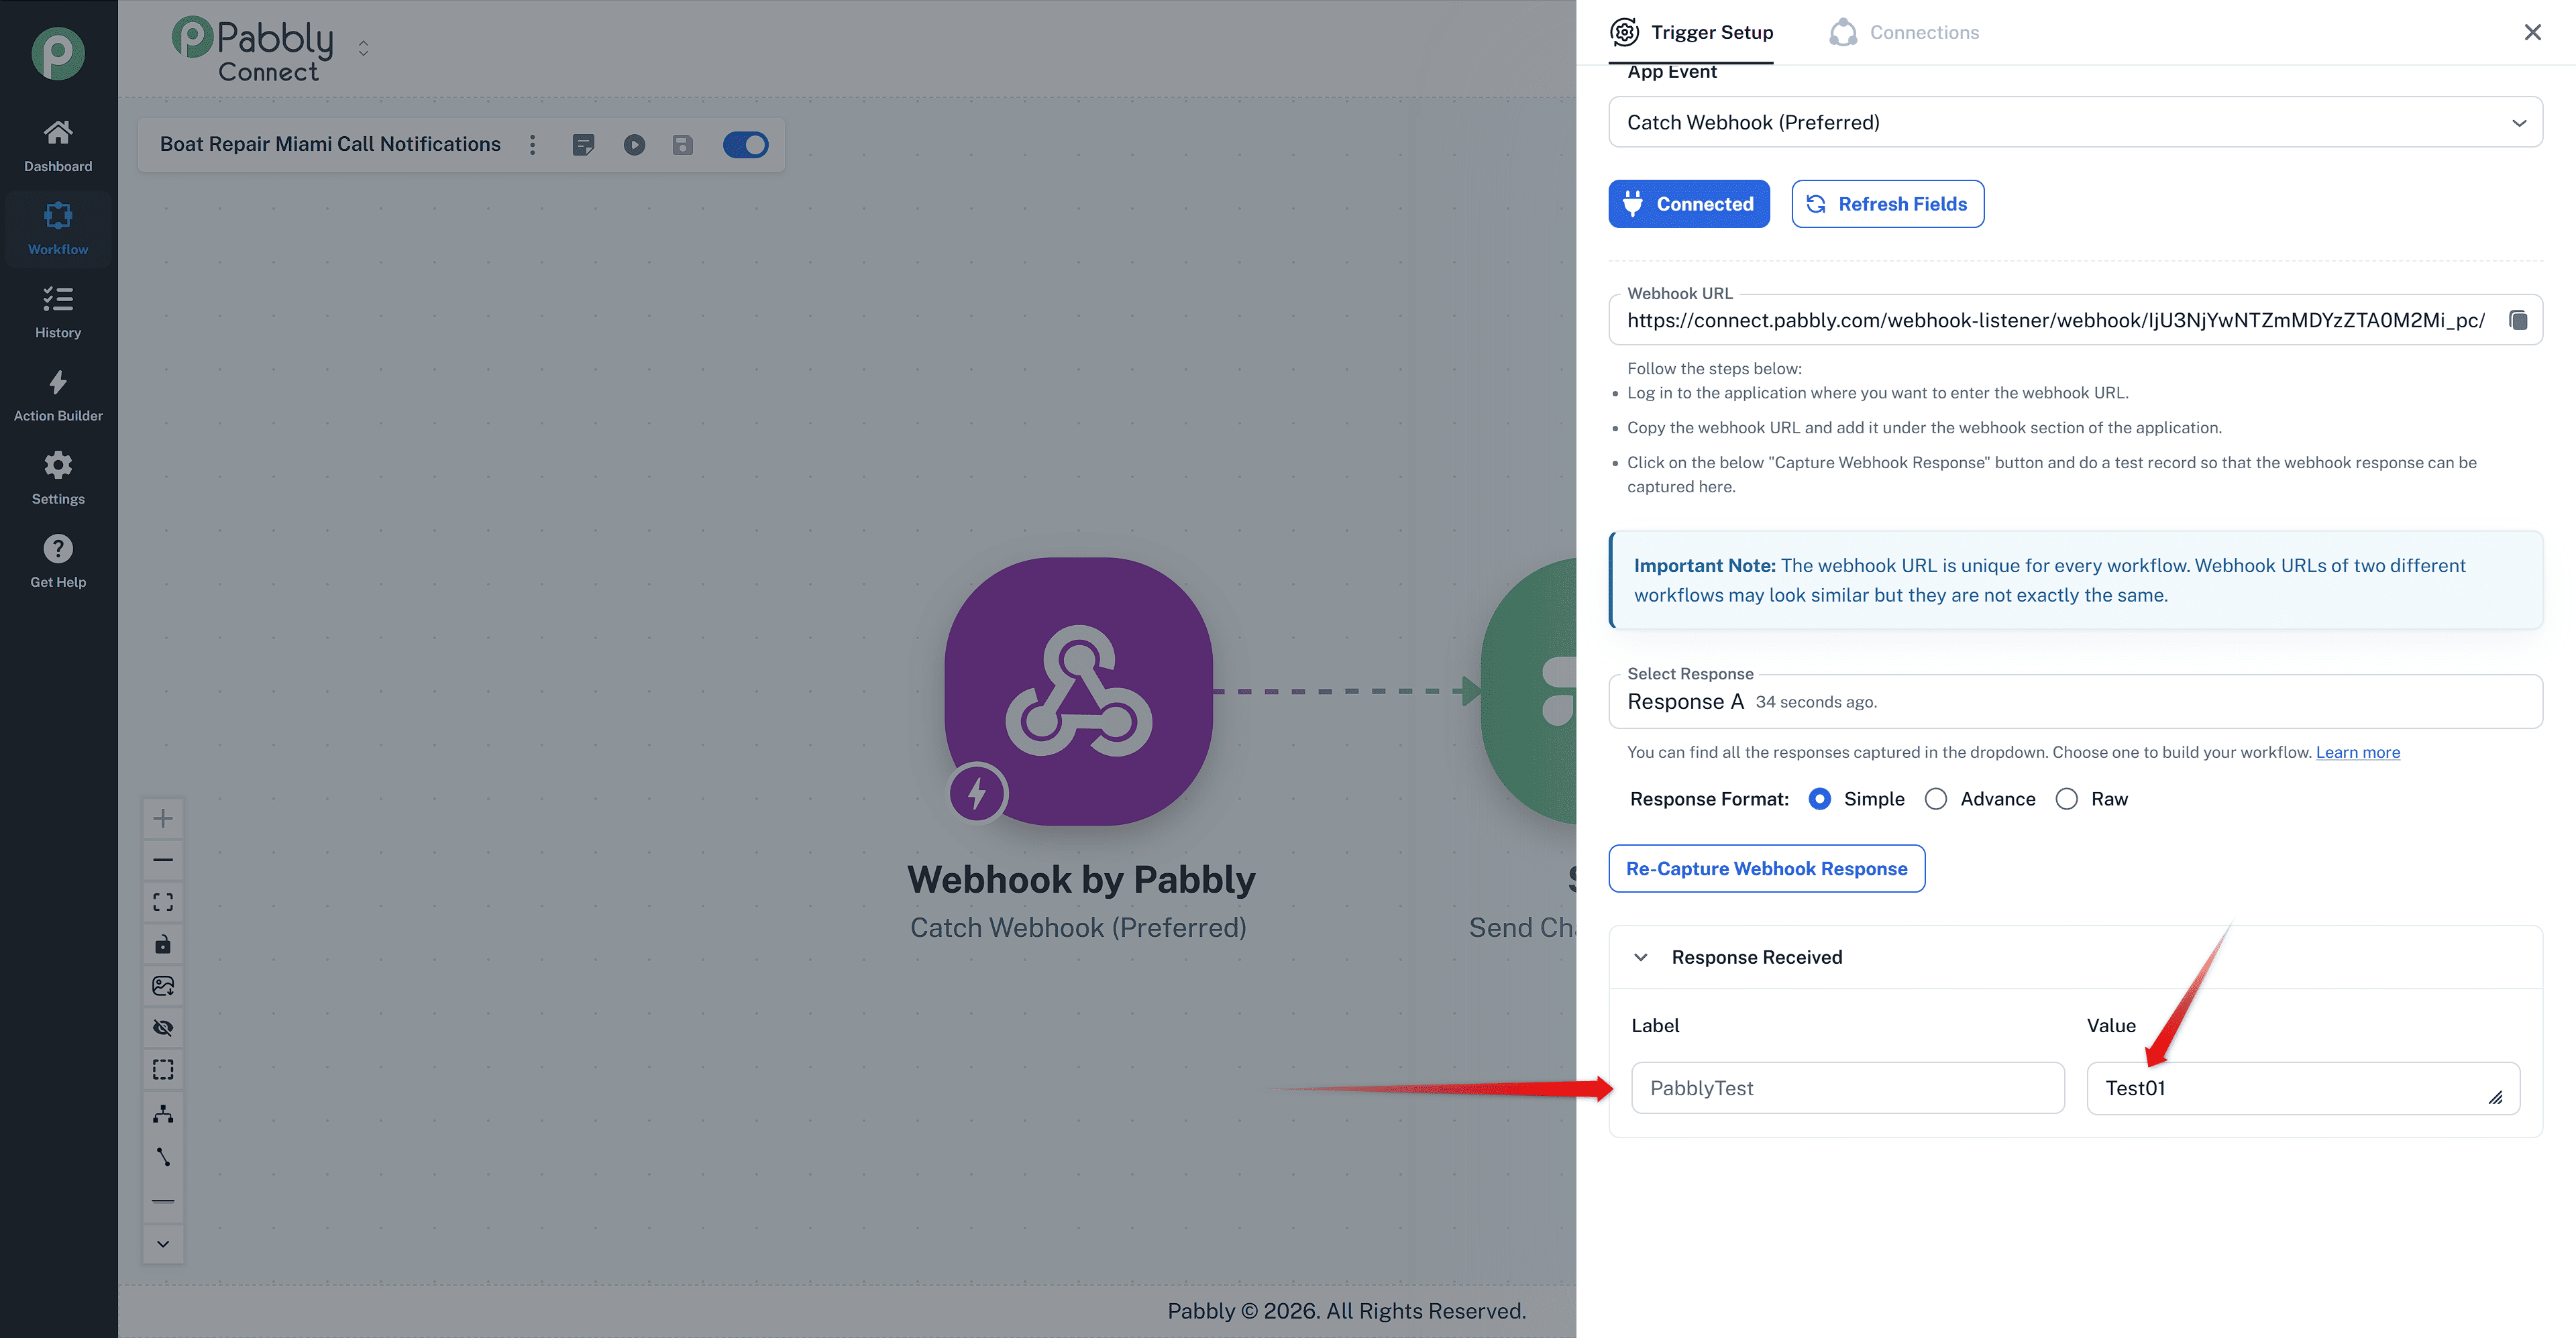Close the Trigger Setup panel
Screen dimensions: 2576x1338
2532,33
